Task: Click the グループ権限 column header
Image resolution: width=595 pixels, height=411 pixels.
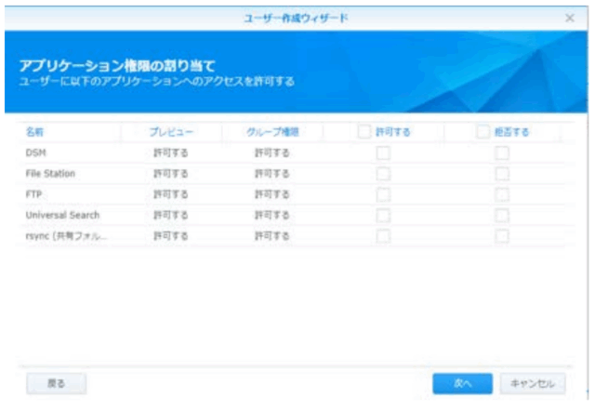Action: tap(271, 132)
